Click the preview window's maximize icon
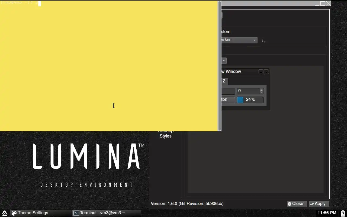347x217 pixels. pos(266,72)
